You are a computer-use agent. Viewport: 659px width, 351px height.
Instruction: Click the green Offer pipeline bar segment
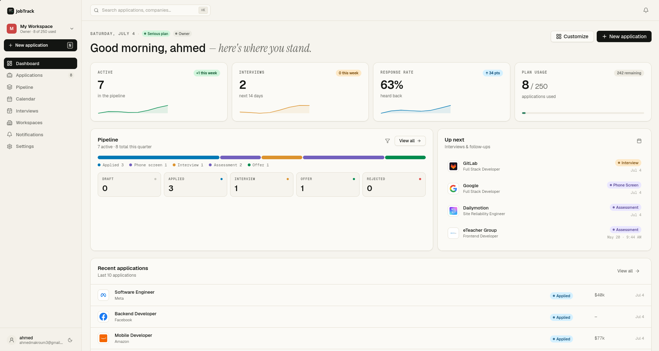405,157
